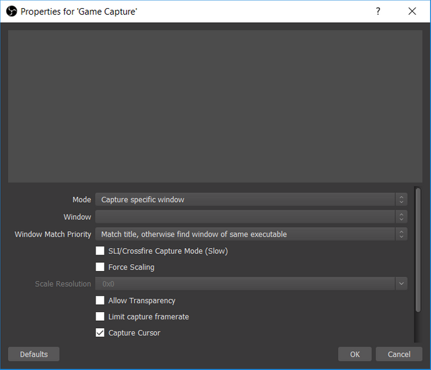Click the Defaults button
Screen dimensions: 431x370
(x=34, y=354)
